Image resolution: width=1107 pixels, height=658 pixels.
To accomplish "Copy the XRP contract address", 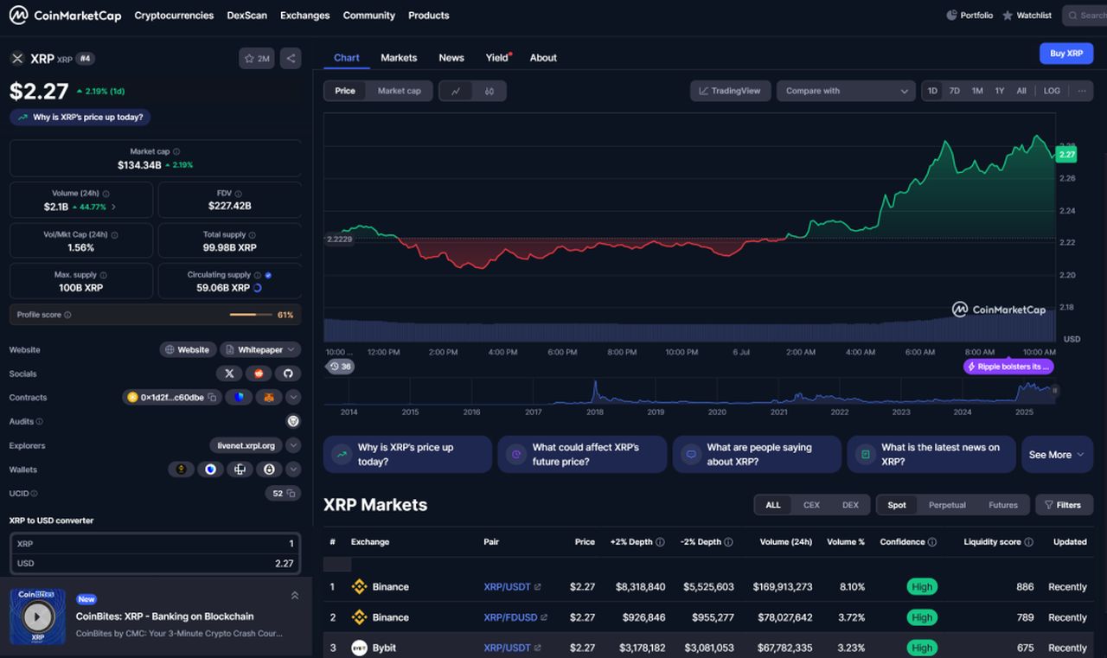I will pyautogui.click(x=212, y=398).
